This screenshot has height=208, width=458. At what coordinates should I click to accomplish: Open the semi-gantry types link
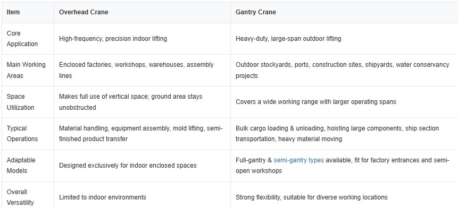point(298,160)
